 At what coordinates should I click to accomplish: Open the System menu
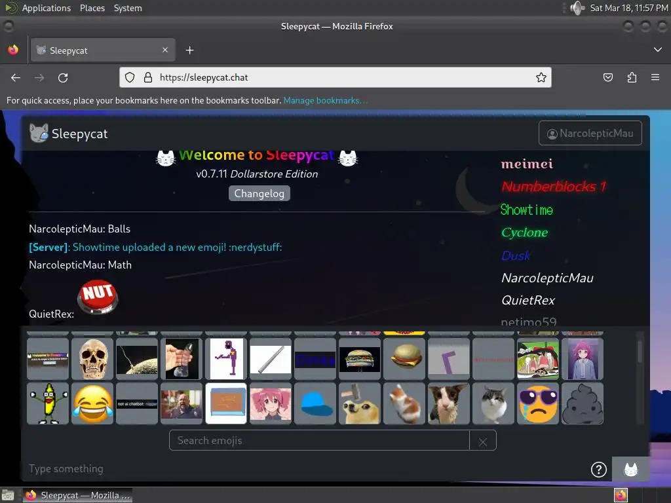(128, 8)
